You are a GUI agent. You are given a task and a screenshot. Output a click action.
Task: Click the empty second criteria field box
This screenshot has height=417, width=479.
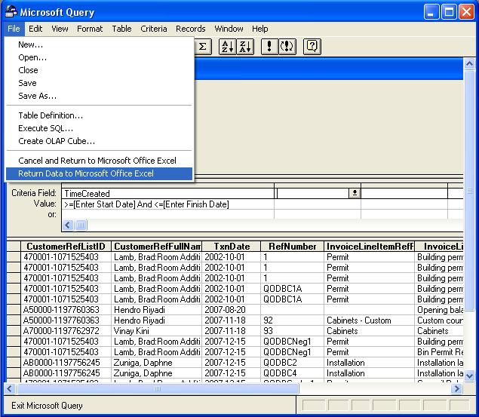tap(312, 193)
